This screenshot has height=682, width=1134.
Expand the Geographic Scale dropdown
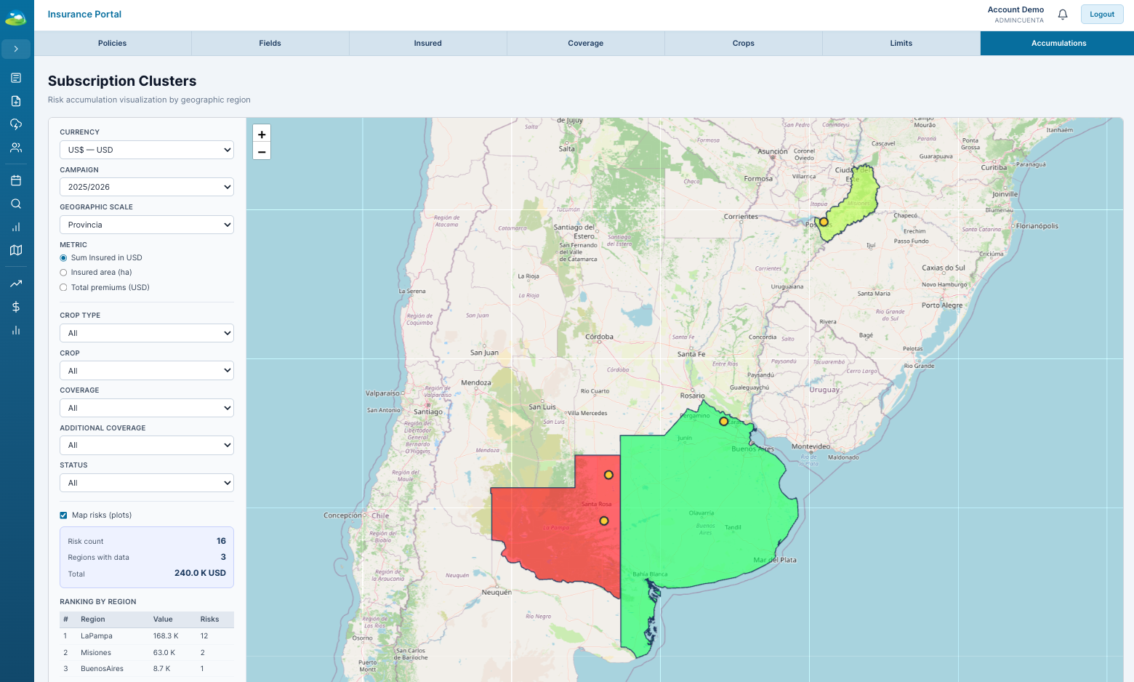(x=146, y=225)
